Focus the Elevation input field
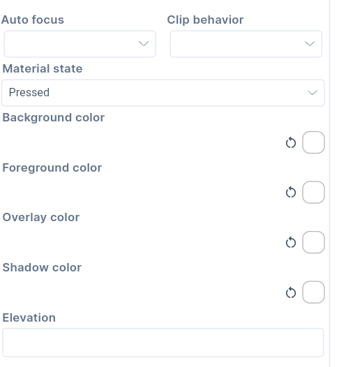This screenshot has width=346, height=367. click(163, 343)
